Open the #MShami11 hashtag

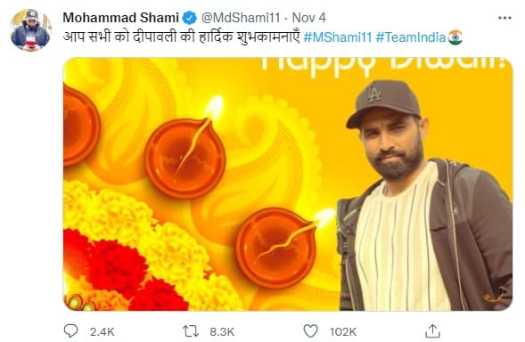point(338,37)
